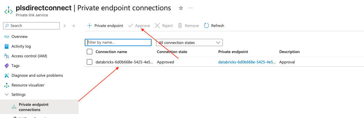Click the Description column header

[290, 52]
